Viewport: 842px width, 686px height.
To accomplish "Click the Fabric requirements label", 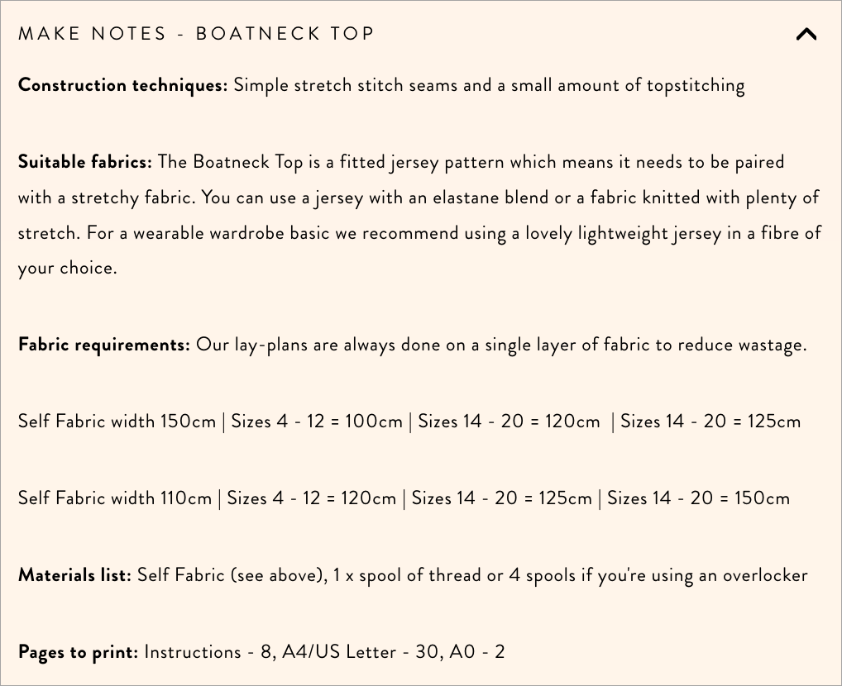I will point(104,344).
